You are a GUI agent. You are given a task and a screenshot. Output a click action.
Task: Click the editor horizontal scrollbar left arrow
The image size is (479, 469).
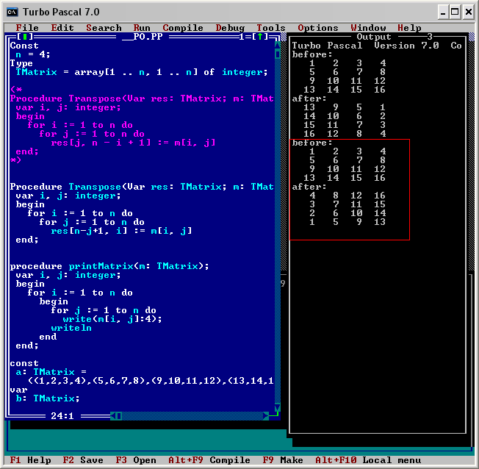click(112, 416)
